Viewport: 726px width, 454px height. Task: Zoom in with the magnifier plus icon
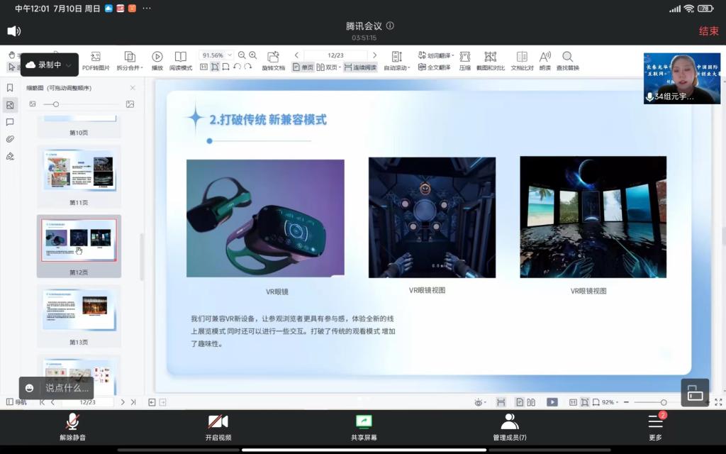(253, 55)
